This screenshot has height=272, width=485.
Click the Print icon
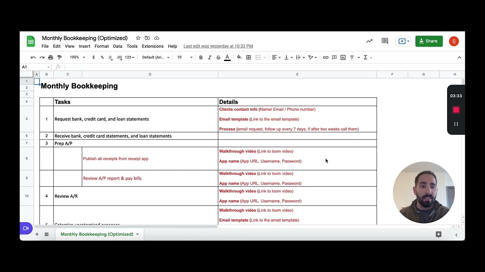pos(50,57)
